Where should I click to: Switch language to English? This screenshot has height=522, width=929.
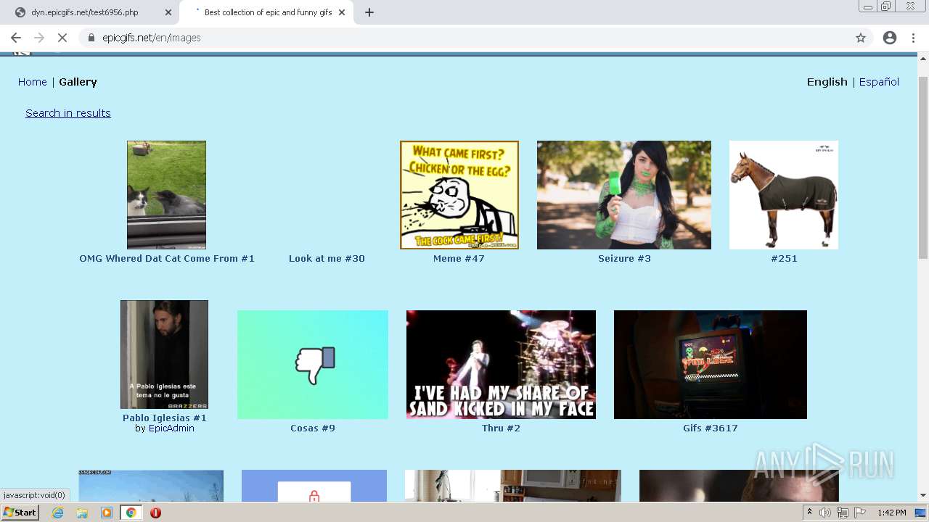[827, 82]
